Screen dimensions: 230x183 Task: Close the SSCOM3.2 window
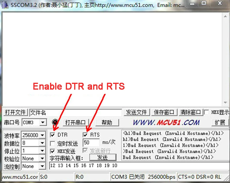pyautogui.click(x=220, y=3)
